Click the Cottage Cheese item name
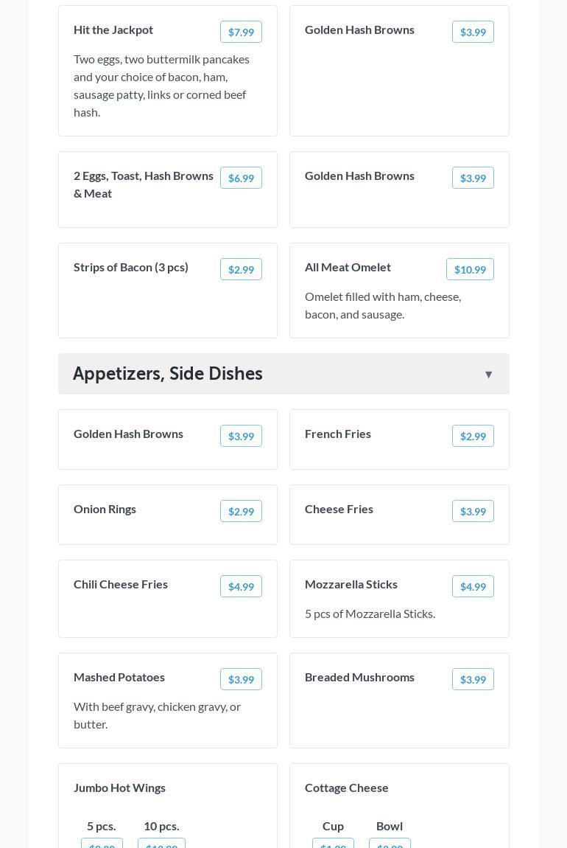The height and width of the screenshot is (848, 567). point(347,788)
